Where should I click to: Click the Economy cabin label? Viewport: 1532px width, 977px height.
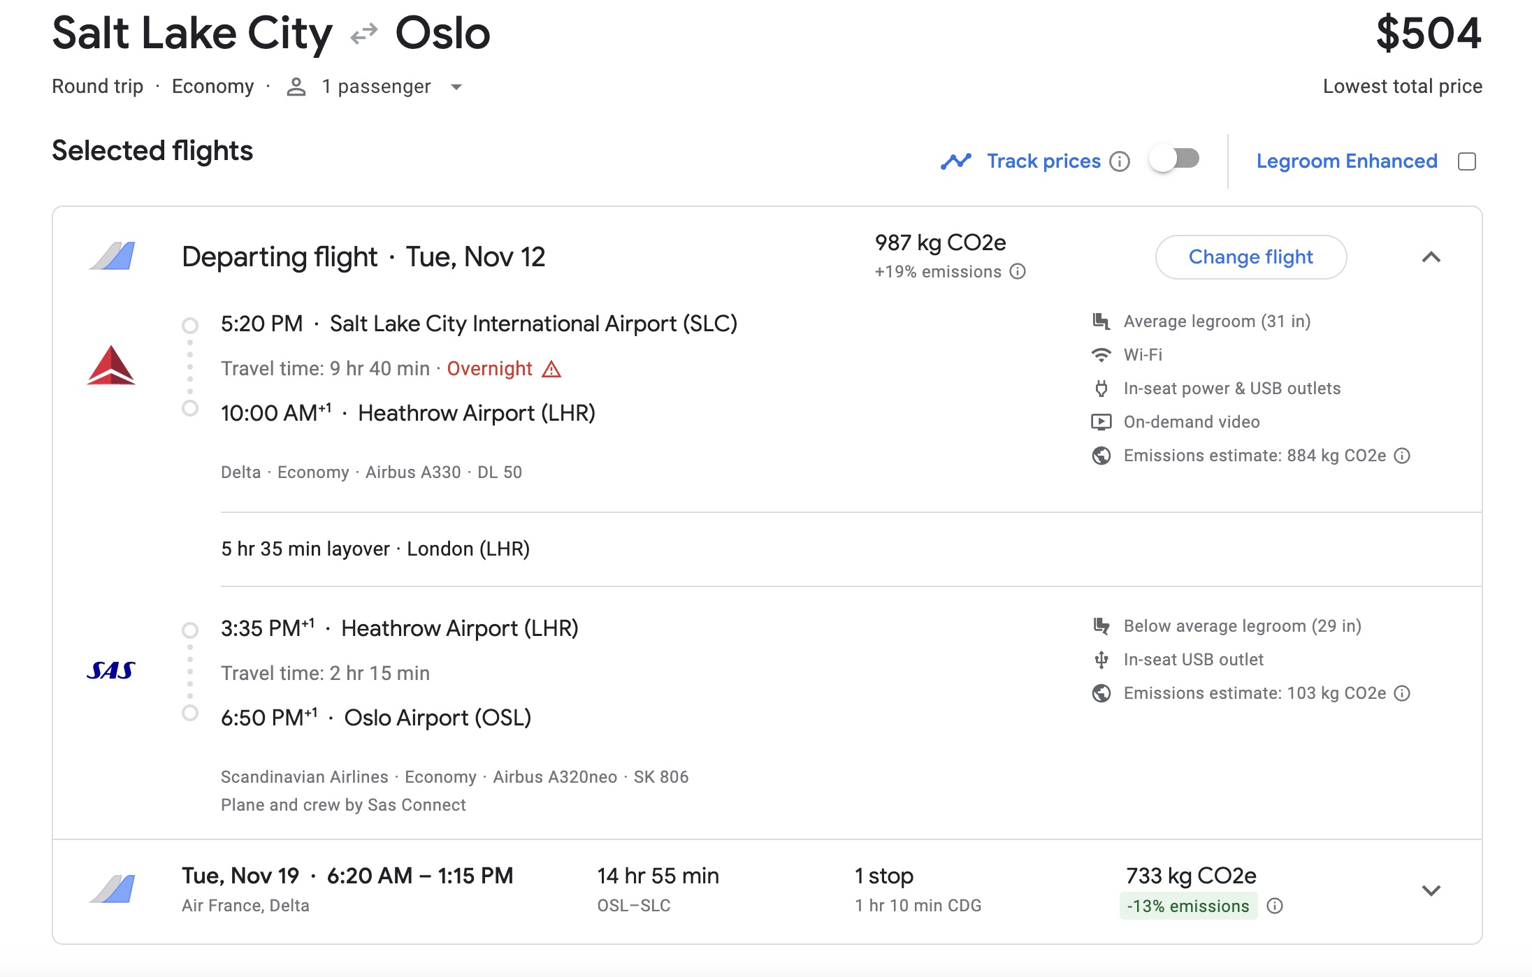[x=213, y=86]
